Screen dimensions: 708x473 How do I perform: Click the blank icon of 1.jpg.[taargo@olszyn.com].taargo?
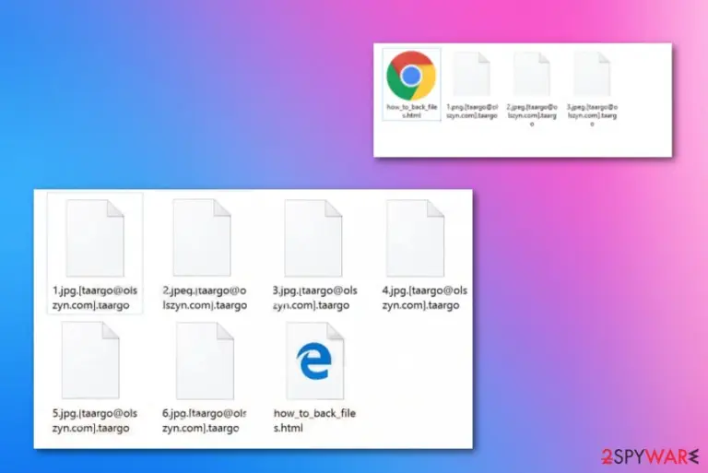point(95,238)
